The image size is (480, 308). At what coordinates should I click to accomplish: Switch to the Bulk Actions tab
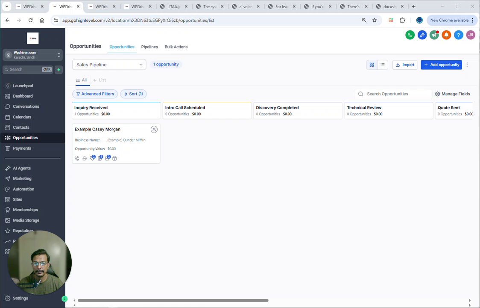pos(176,47)
